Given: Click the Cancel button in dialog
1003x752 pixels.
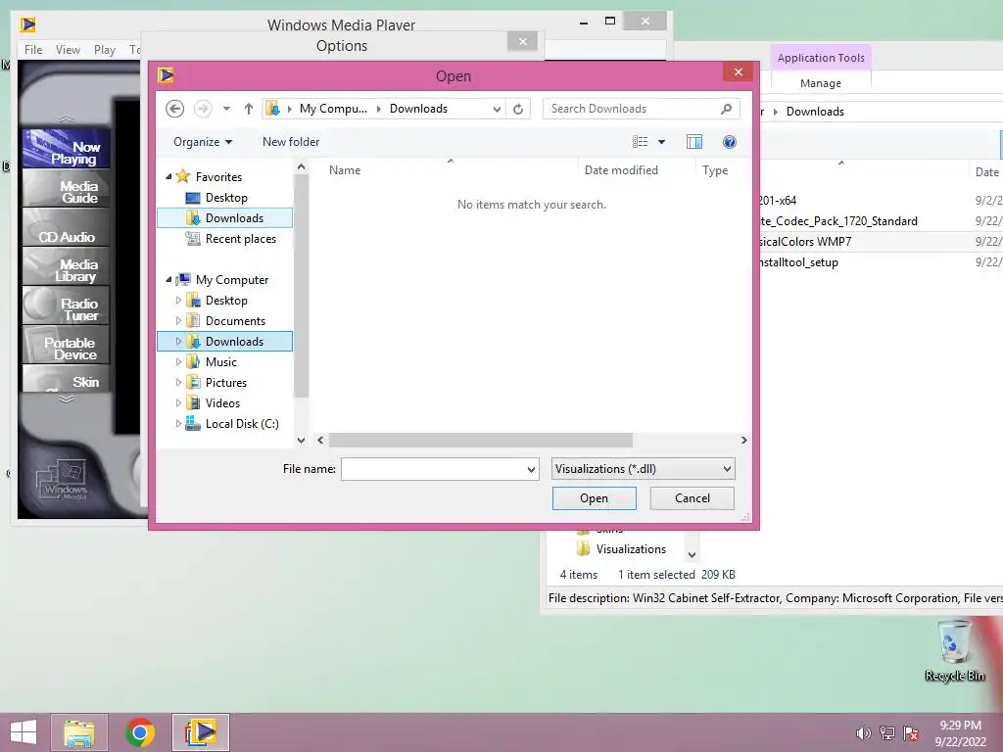Looking at the screenshot, I should (x=693, y=498).
